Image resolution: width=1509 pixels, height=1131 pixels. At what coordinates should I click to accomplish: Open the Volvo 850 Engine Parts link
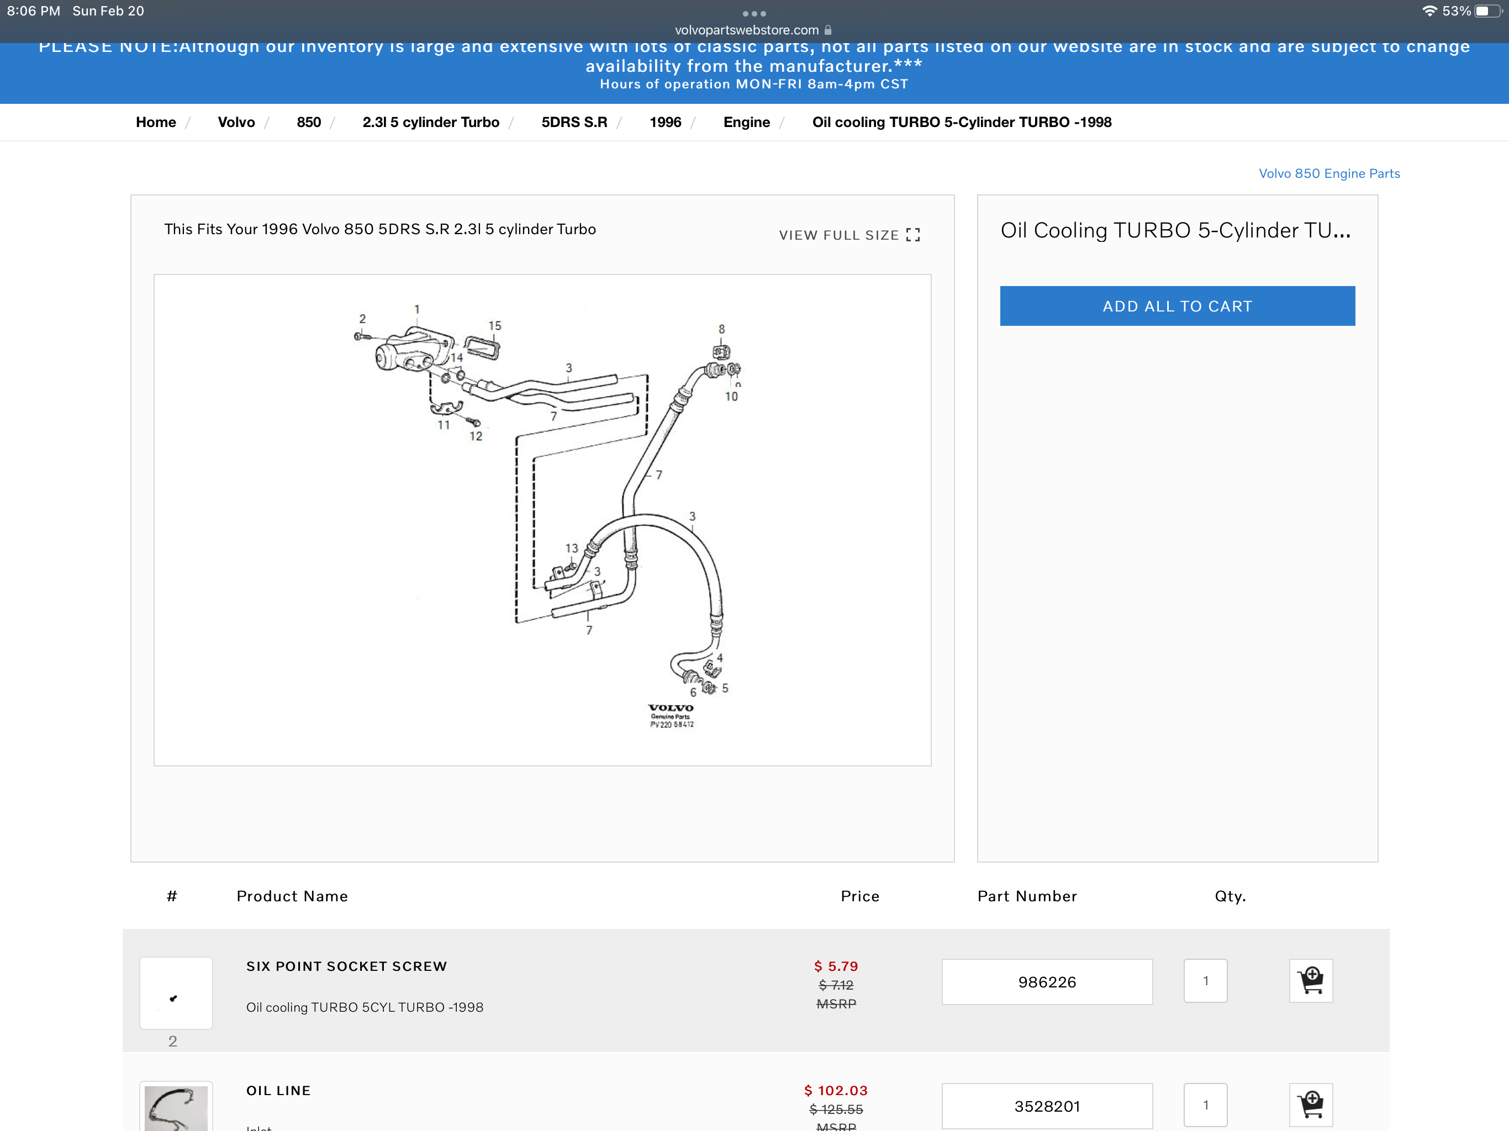pos(1329,173)
